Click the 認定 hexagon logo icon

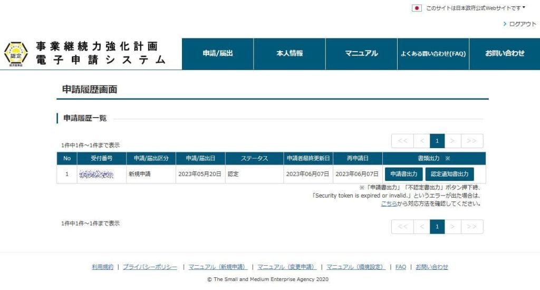click(16, 54)
